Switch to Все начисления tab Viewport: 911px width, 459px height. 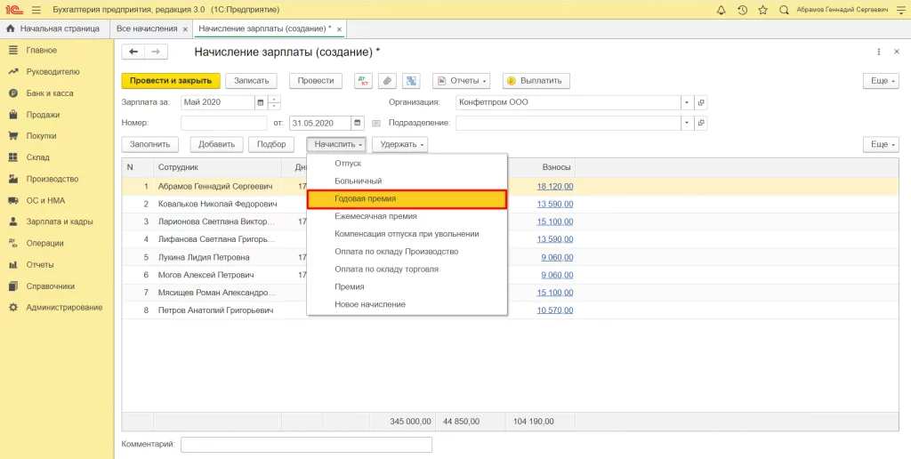(x=147, y=28)
